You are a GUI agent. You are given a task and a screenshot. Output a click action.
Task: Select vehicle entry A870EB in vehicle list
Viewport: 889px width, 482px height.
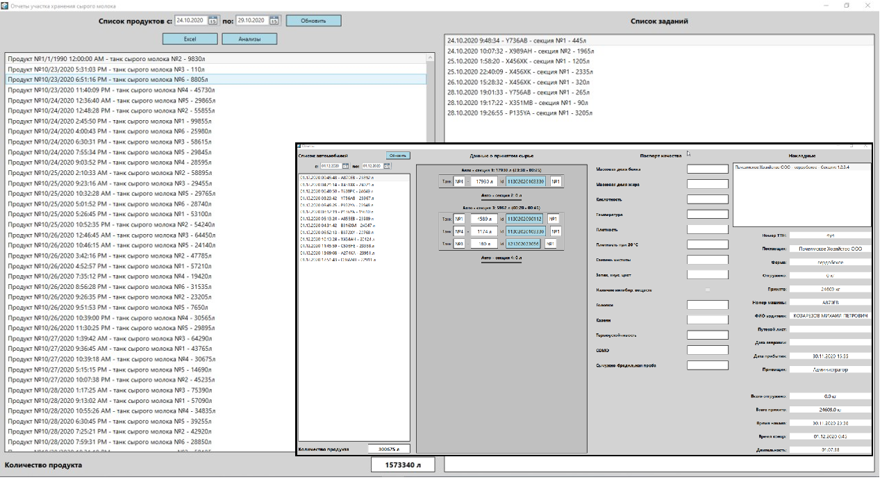click(x=337, y=177)
